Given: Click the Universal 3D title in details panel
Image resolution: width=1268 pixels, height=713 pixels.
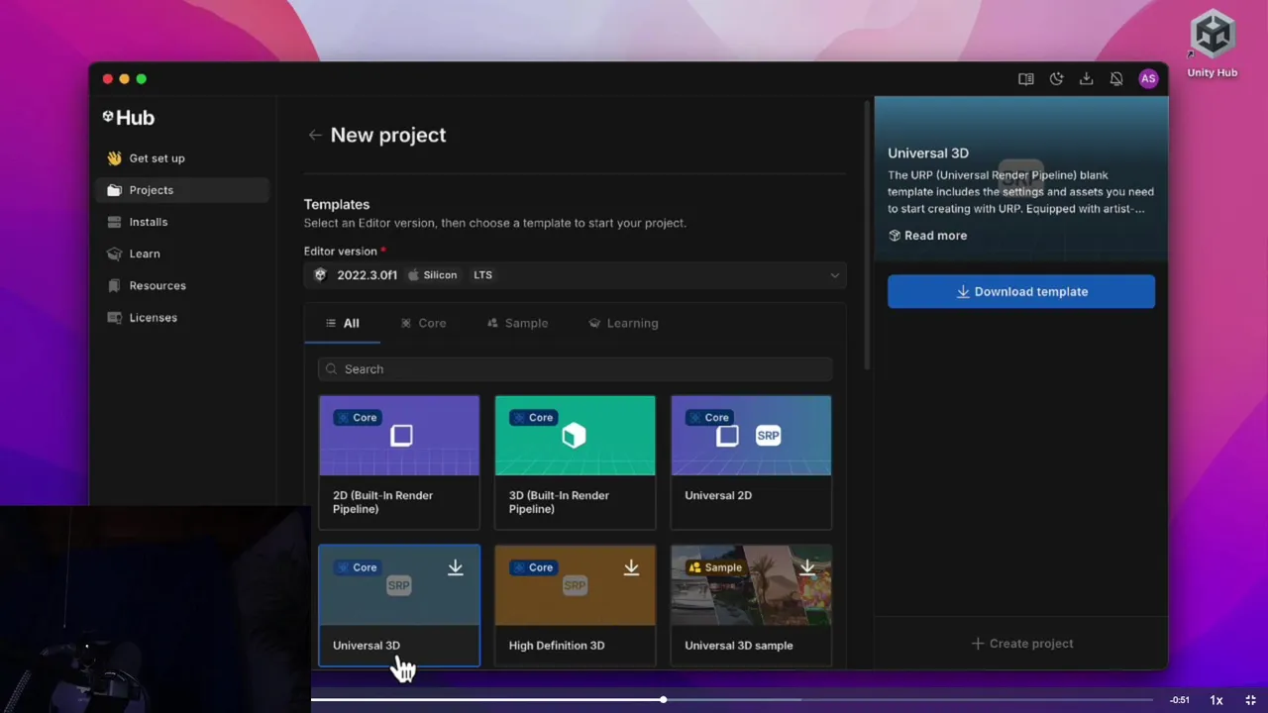Looking at the screenshot, I should pos(928,153).
